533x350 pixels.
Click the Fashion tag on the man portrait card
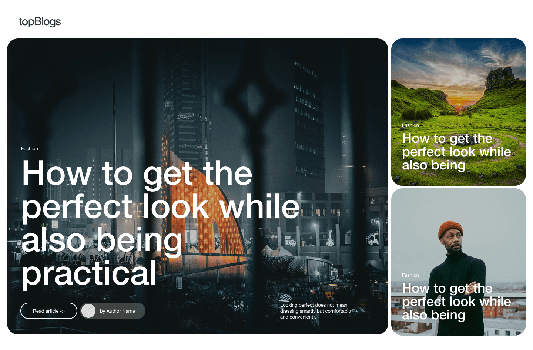(x=410, y=275)
